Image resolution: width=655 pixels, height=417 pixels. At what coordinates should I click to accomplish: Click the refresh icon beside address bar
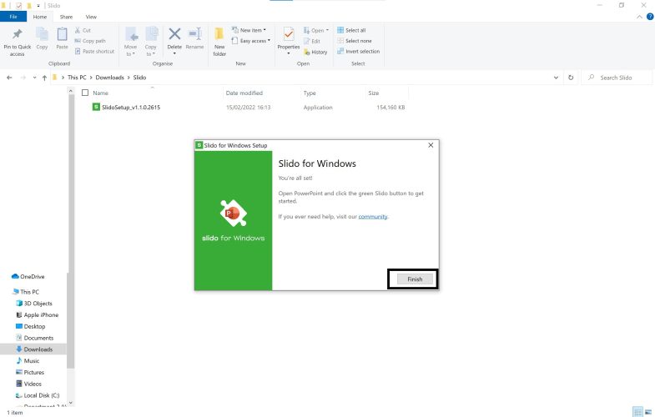pos(571,78)
